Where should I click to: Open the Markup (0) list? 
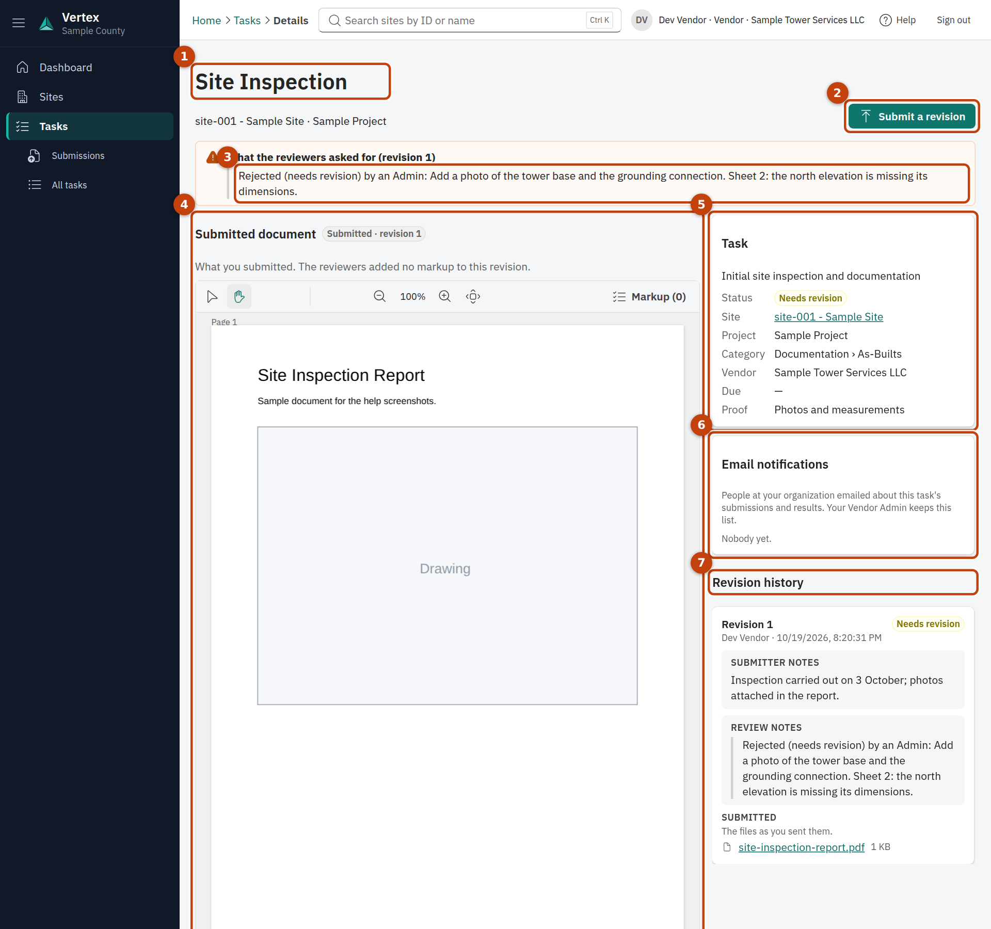coord(649,297)
